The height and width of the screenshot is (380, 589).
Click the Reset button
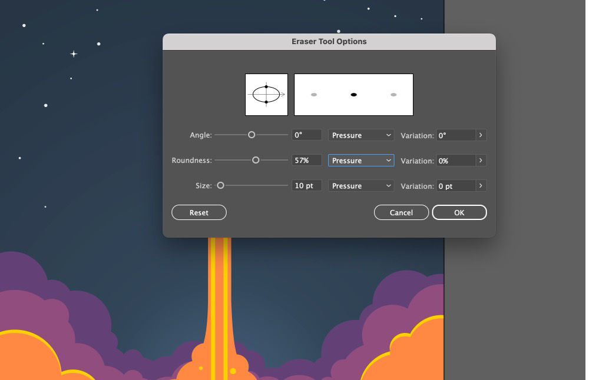[198, 212]
